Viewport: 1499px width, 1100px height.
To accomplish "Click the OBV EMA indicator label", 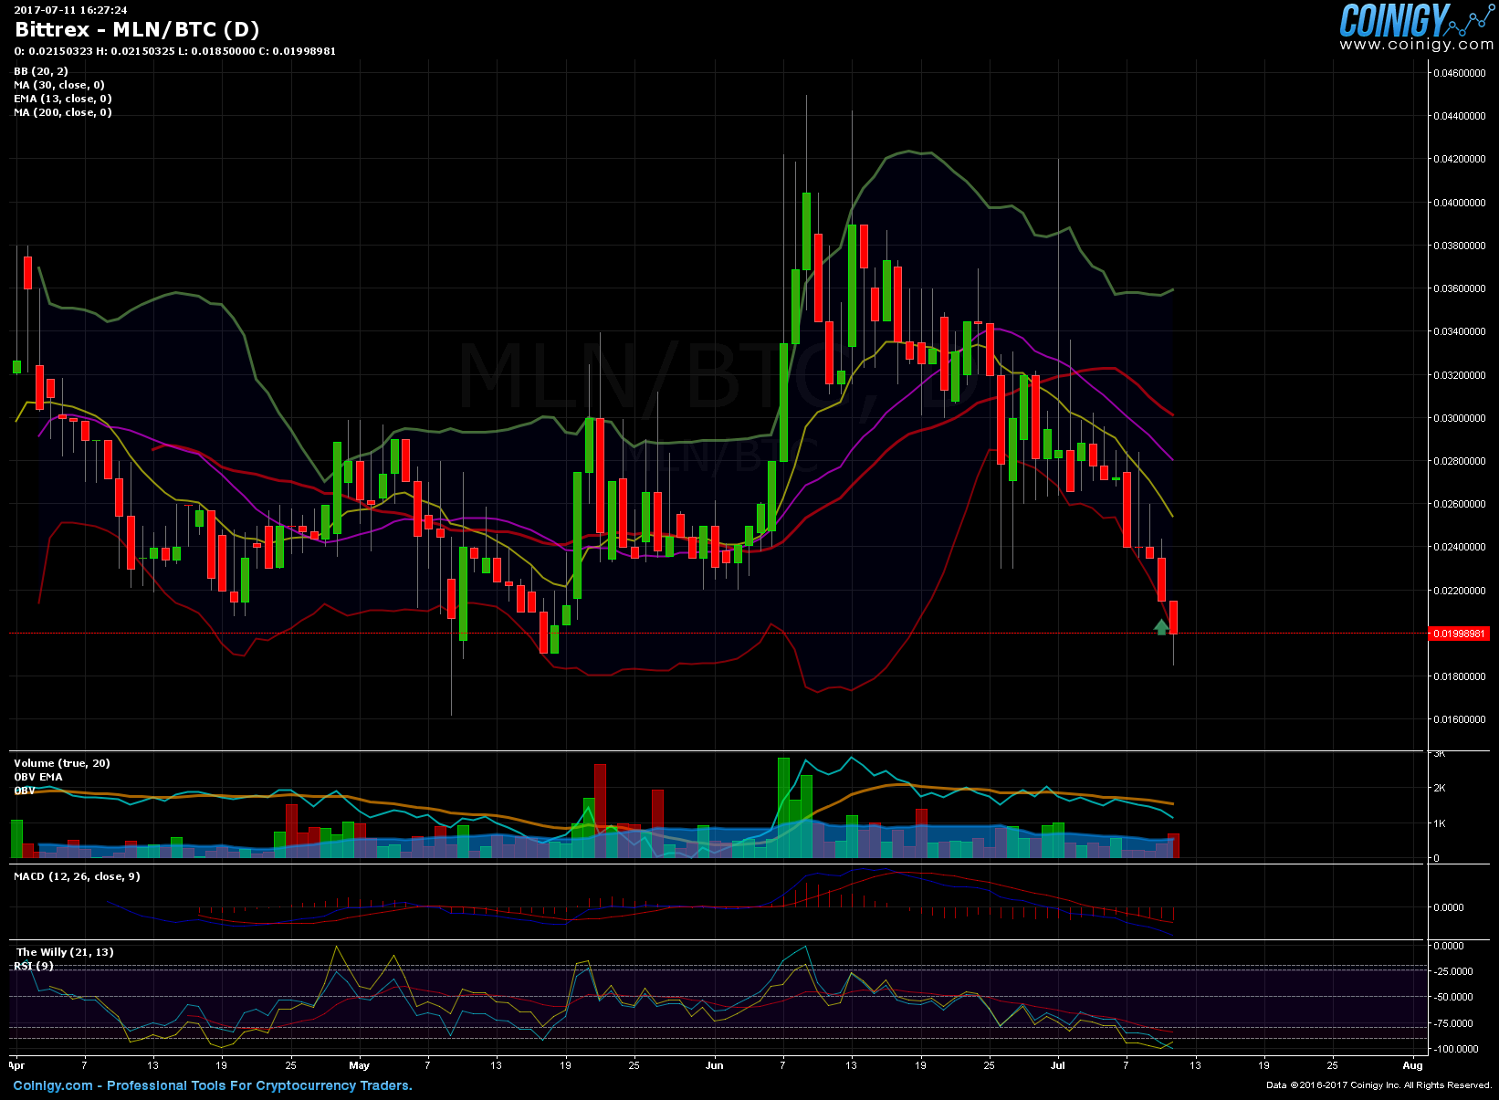I will point(38,777).
